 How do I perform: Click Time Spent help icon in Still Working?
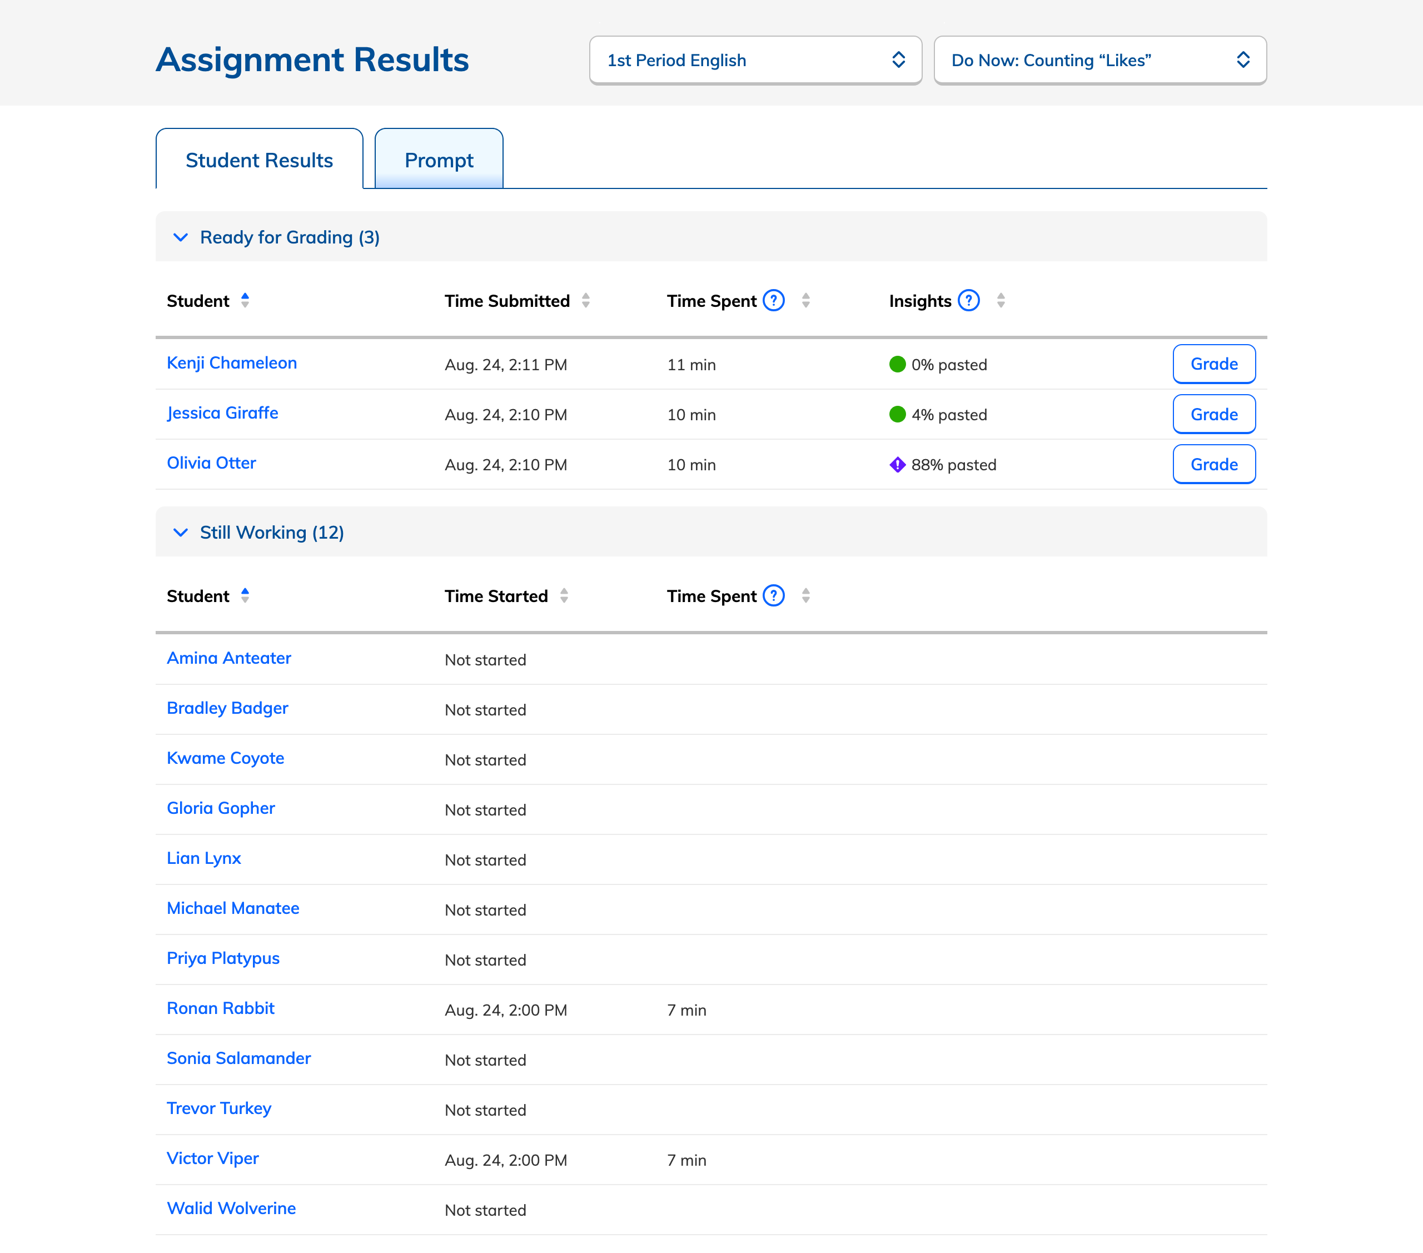pos(773,596)
